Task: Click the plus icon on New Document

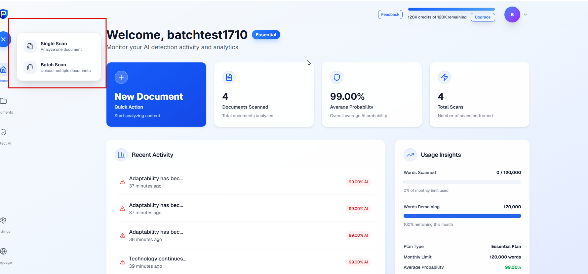Action: (x=121, y=77)
